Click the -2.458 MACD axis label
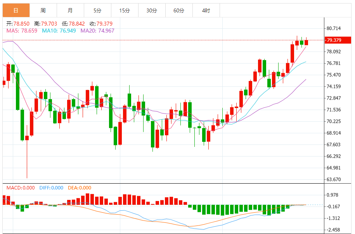Viewport: 355px width, 234px height. (333, 230)
